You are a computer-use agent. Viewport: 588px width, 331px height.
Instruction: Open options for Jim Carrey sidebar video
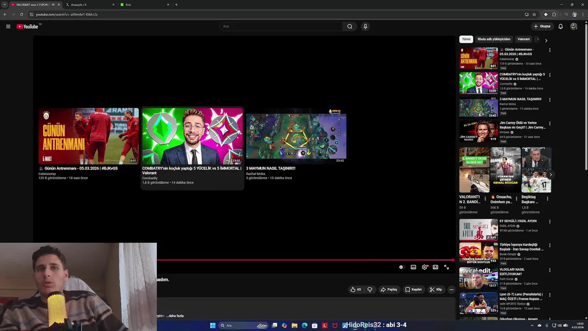tap(550, 124)
